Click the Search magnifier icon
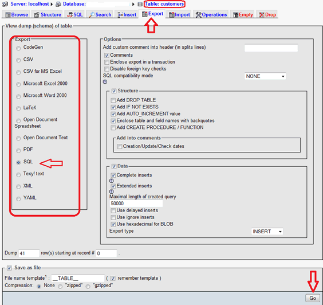Viewport: 323px width, 305px height. point(92,15)
